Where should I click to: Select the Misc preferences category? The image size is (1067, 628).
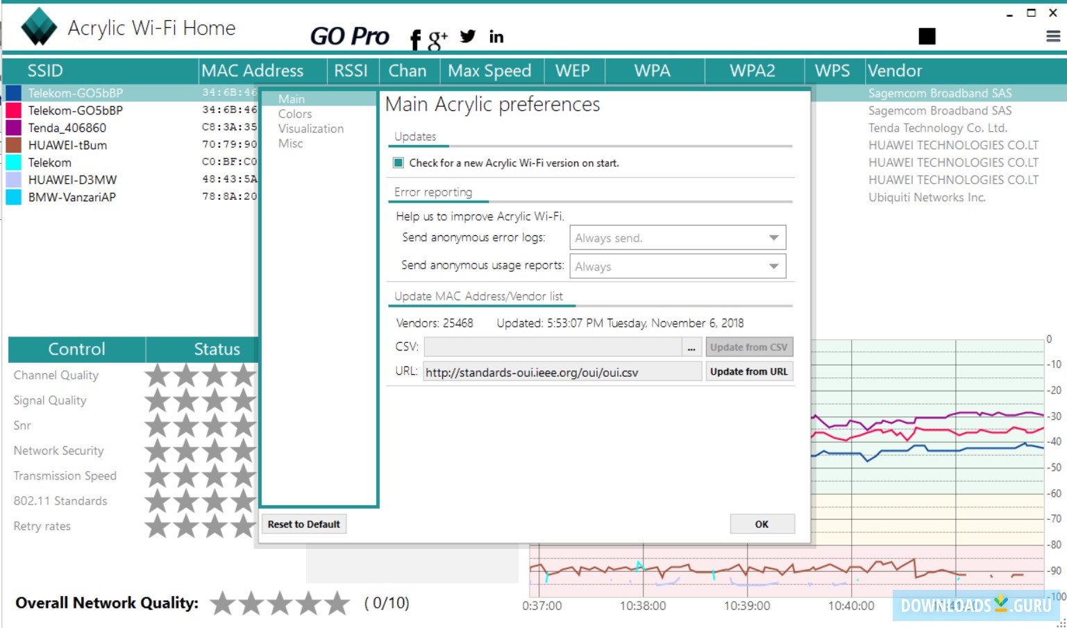click(x=291, y=144)
